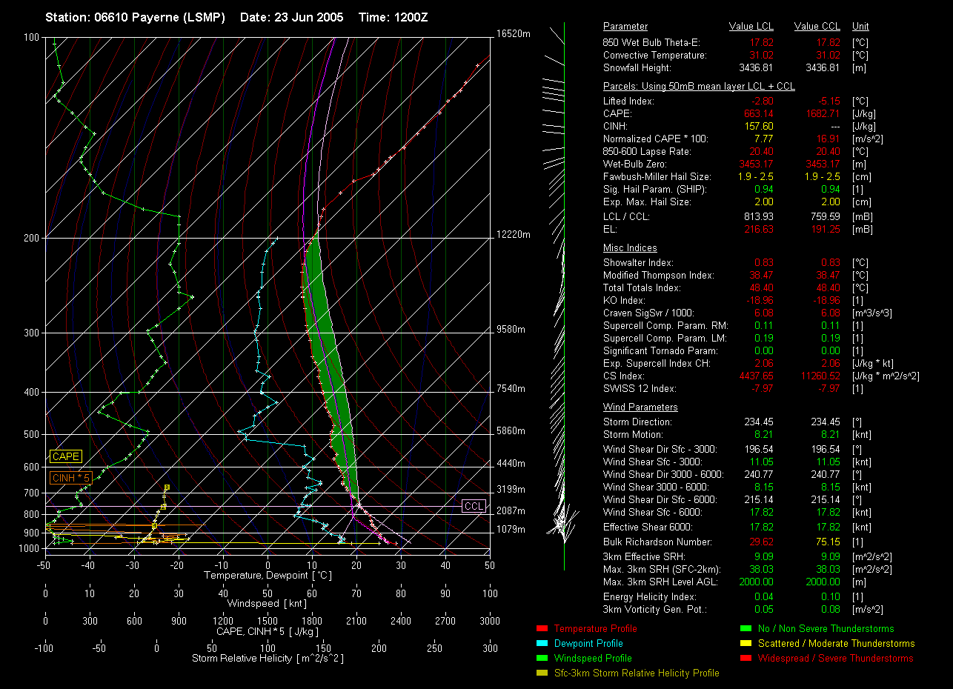Click the CCL marker label on the diagram
Viewport: 953px width, 689px height.
coord(474,506)
